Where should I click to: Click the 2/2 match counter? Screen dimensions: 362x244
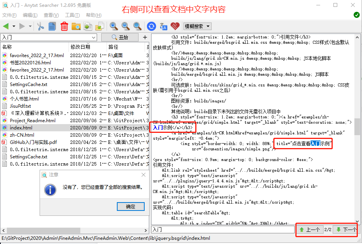pyautogui.click(x=328, y=230)
